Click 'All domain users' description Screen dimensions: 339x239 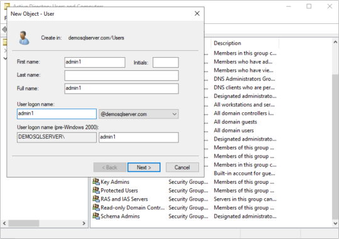pyautogui.click(x=234, y=130)
